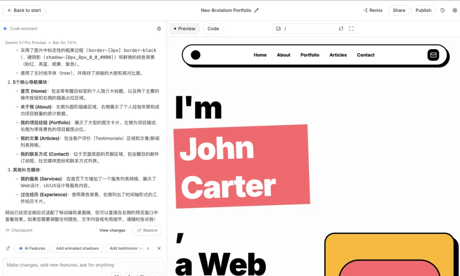Screen dimensions: 460x276
Task: Click the suggestions lightbulb icon
Action: 8,248
